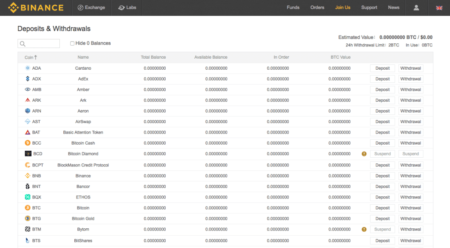Click the BCPT coin icon
This screenshot has width=450, height=248.
pos(28,165)
